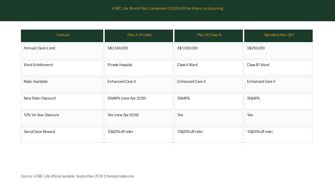Click Enhanced Care II under Standard Plan

(x=278, y=85)
